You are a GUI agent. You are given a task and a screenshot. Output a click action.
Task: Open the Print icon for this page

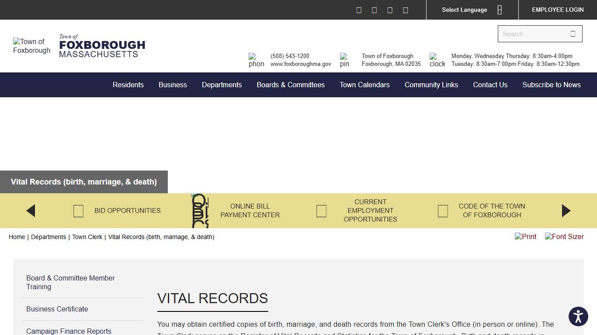click(525, 236)
